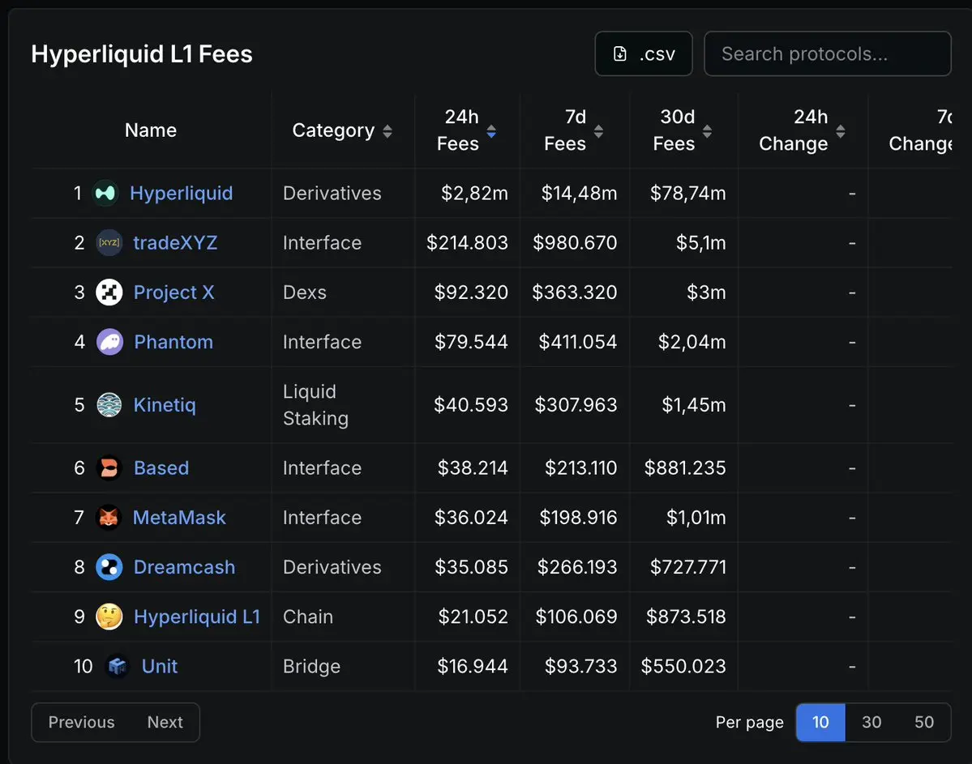Download table as .csv
Image resolution: width=972 pixels, height=764 pixels.
(644, 54)
